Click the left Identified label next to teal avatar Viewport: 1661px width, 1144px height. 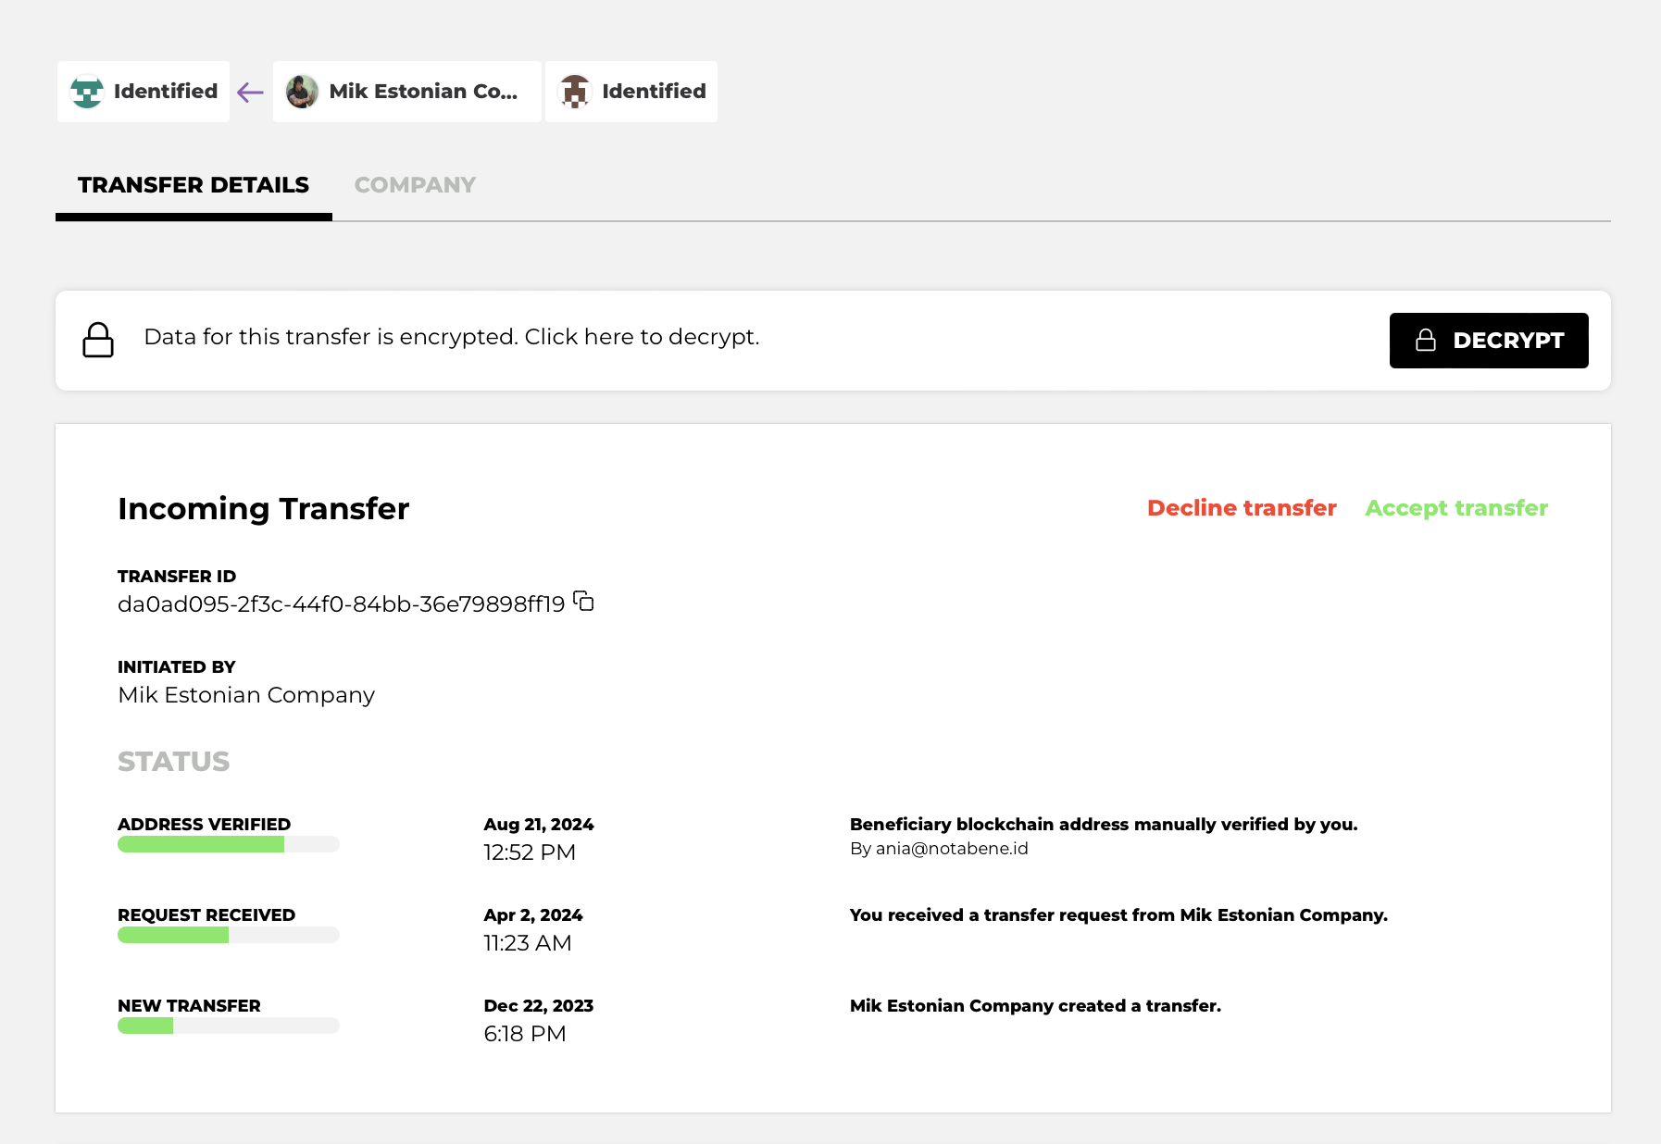[x=166, y=92]
